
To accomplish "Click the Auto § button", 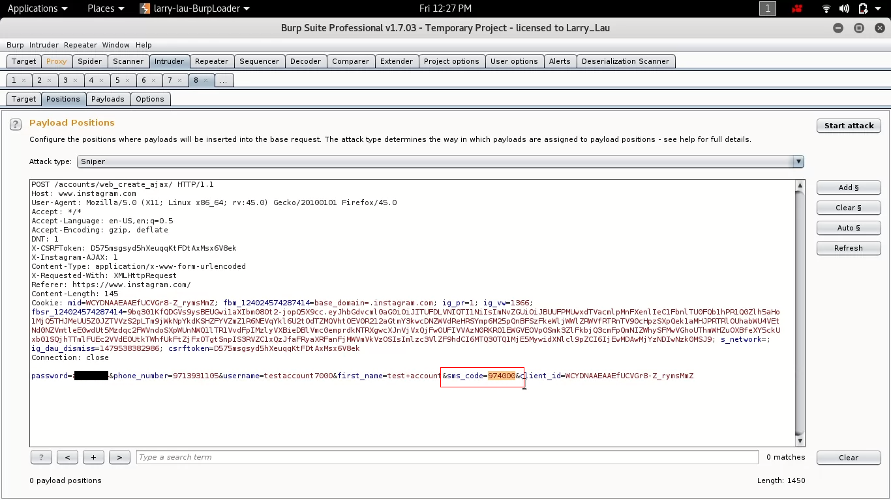I will [x=849, y=228].
